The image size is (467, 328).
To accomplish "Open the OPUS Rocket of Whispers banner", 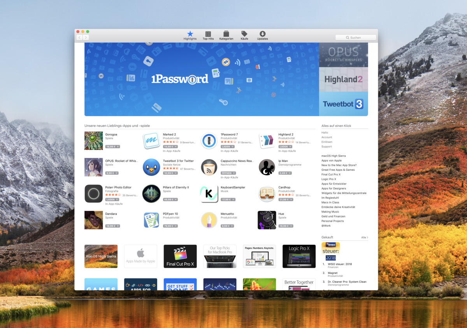I will [x=343, y=55].
